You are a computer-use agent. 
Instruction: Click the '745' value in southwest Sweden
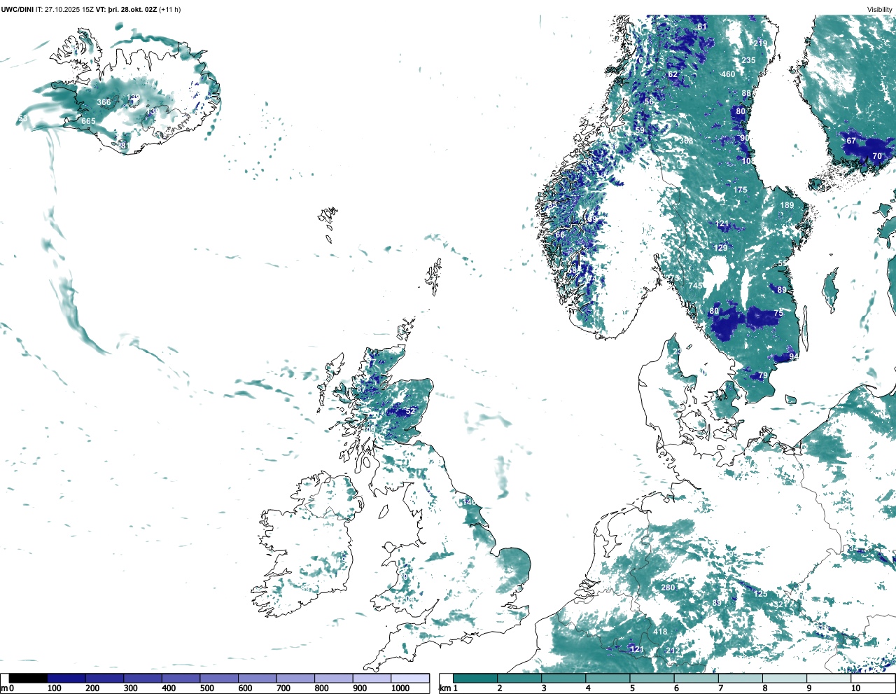point(695,286)
